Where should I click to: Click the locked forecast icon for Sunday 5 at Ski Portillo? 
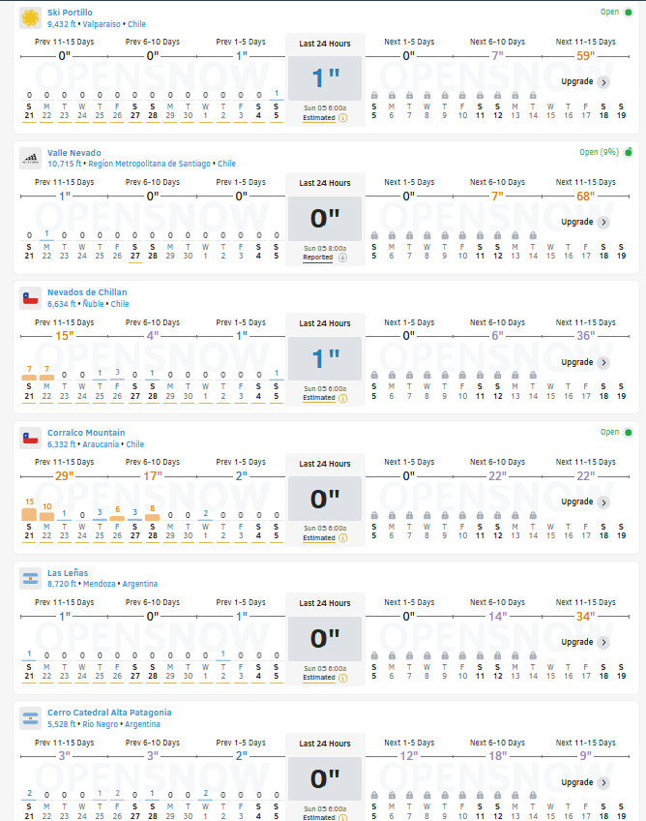(x=374, y=95)
